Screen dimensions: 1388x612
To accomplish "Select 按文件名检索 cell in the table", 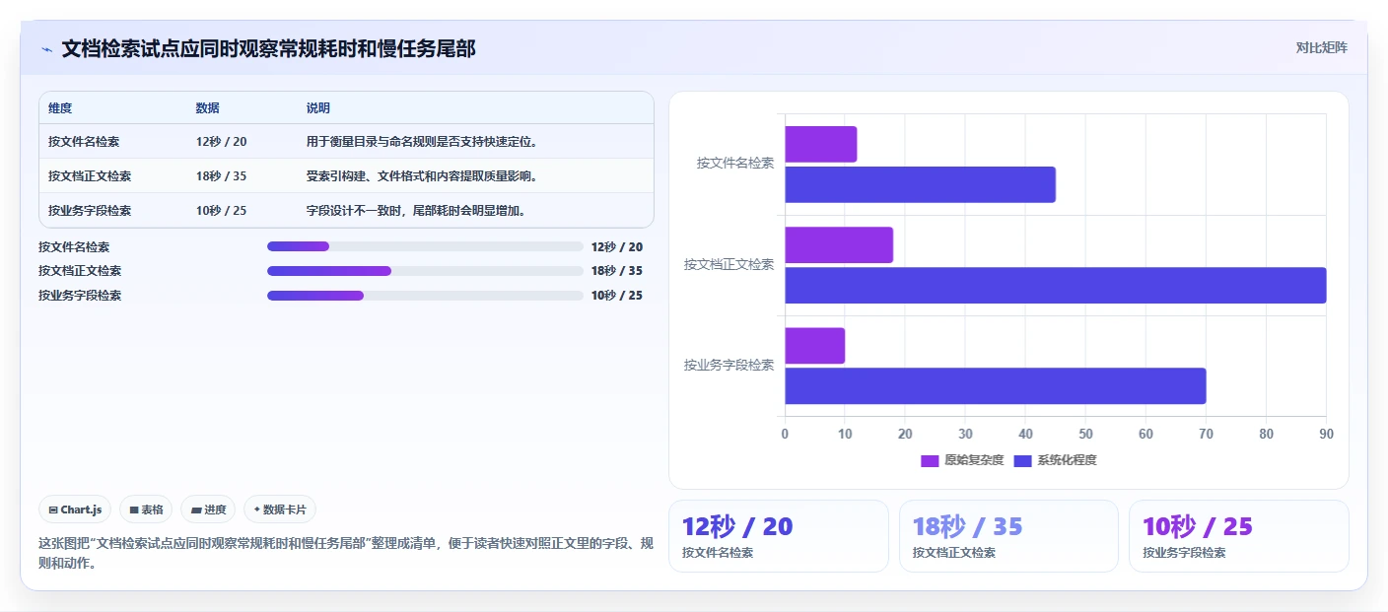I will click(x=84, y=142).
